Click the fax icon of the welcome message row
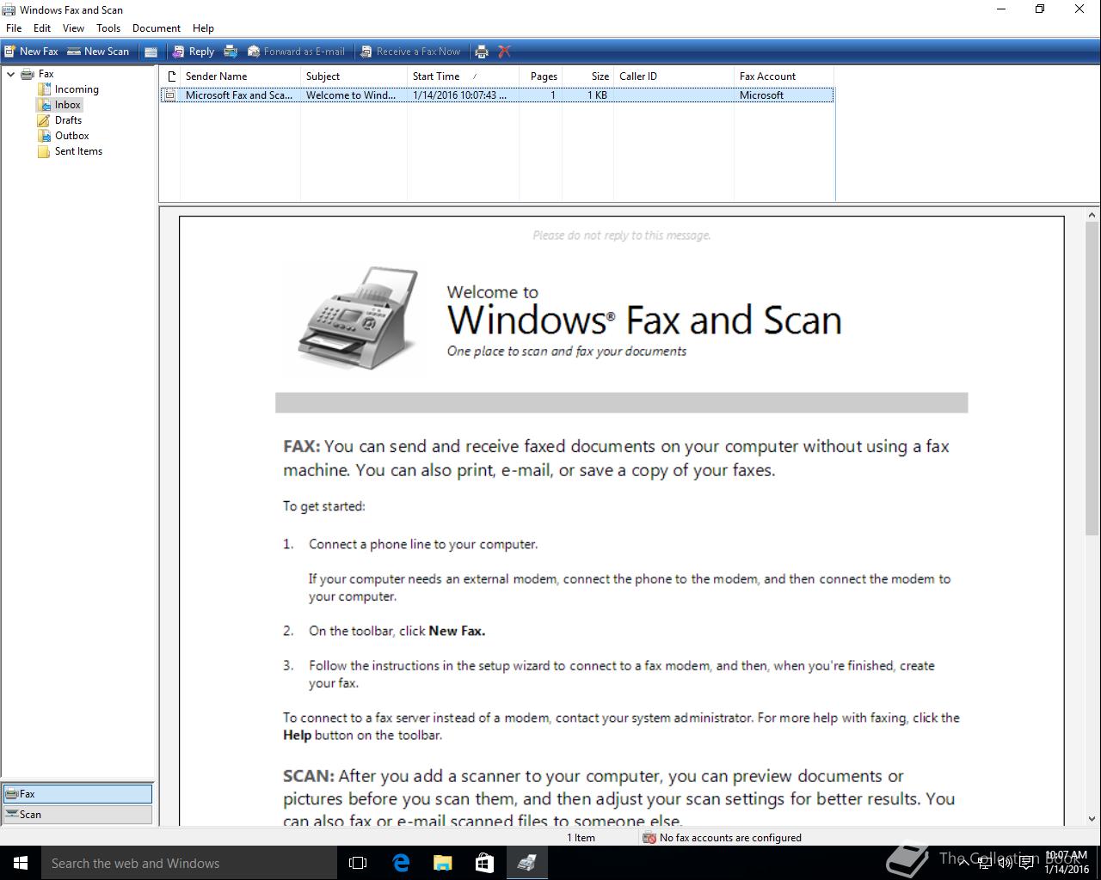 tap(170, 95)
